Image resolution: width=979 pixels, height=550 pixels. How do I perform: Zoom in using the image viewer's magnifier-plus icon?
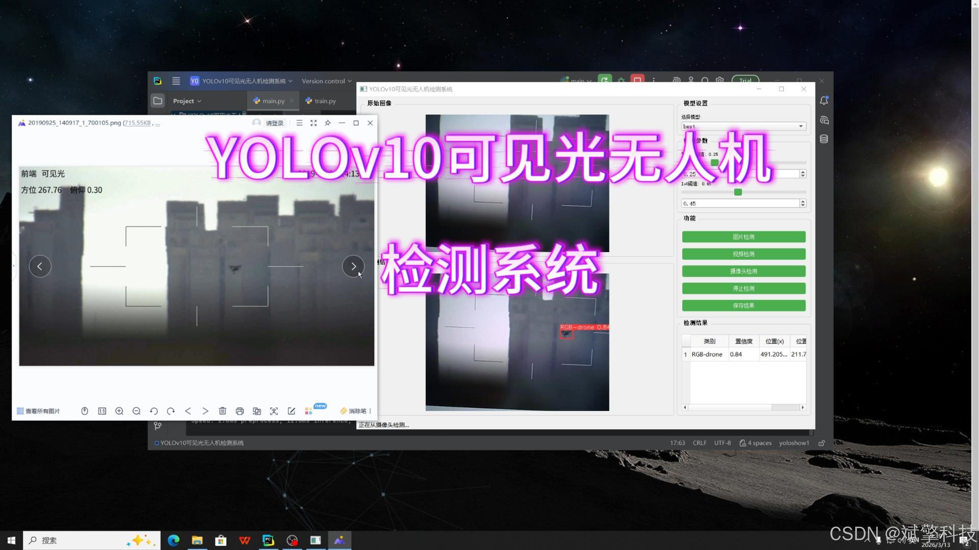tap(119, 411)
